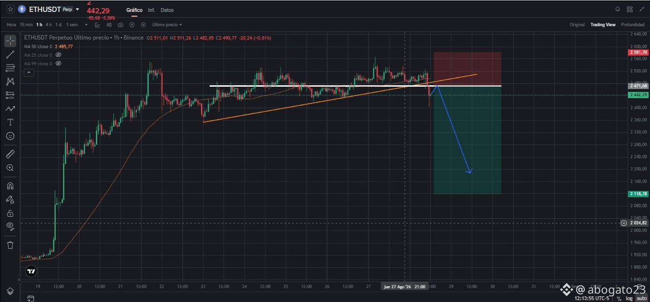Image resolution: width=650 pixels, height=302 pixels.
Task: Select the 1 sem. interval
Action: coord(72,25)
